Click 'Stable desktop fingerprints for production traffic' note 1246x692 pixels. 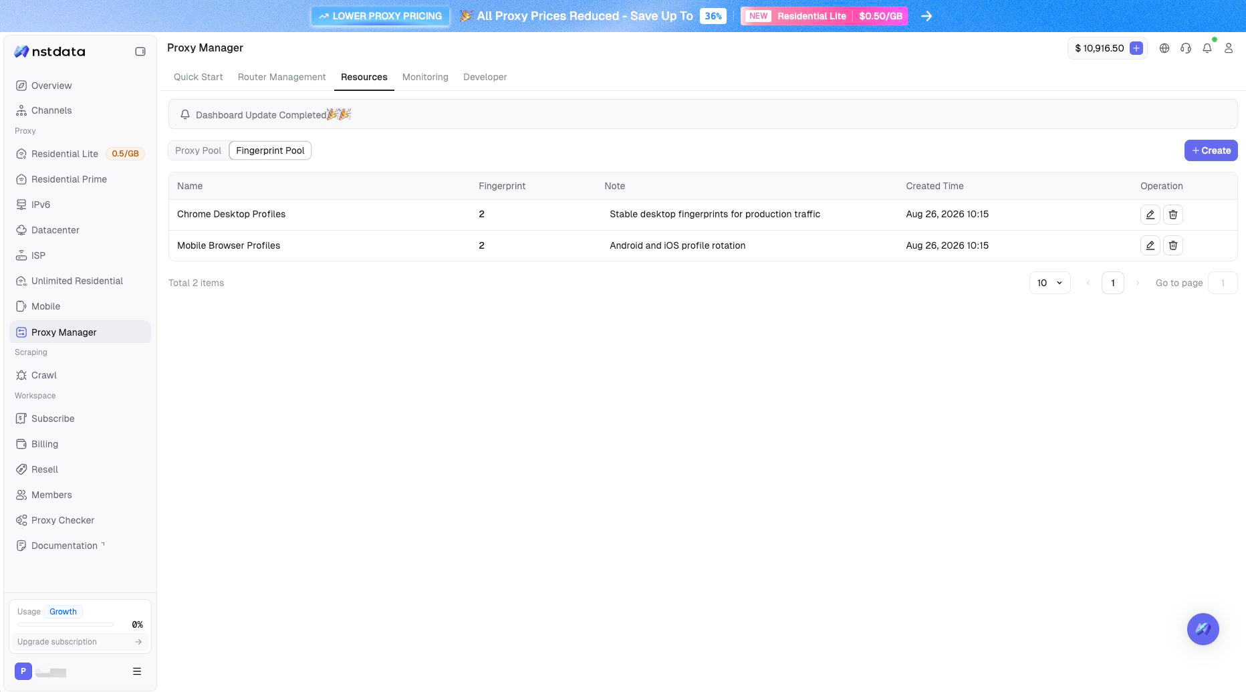(x=715, y=214)
